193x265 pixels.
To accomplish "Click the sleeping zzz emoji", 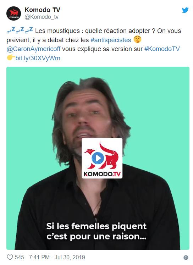I will pyautogui.click(x=20, y=30).
